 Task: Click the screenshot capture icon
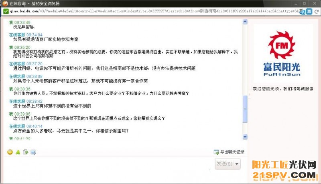point(33,152)
